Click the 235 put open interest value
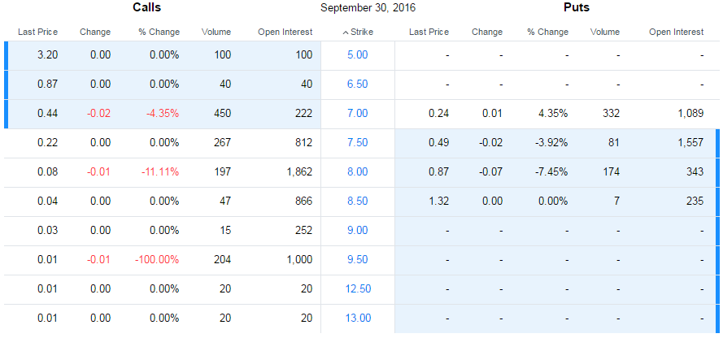The height and width of the screenshot is (338, 723). coord(695,201)
